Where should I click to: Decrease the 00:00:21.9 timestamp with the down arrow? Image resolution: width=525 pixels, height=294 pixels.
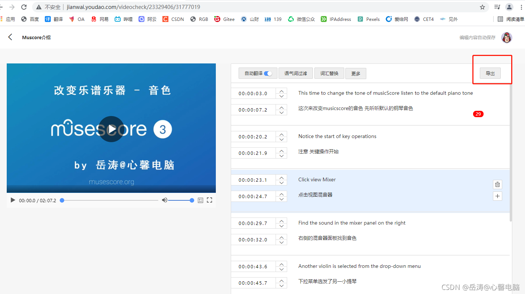coord(282,156)
